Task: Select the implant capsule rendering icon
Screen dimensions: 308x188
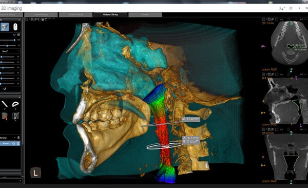Action: [x=15, y=27]
